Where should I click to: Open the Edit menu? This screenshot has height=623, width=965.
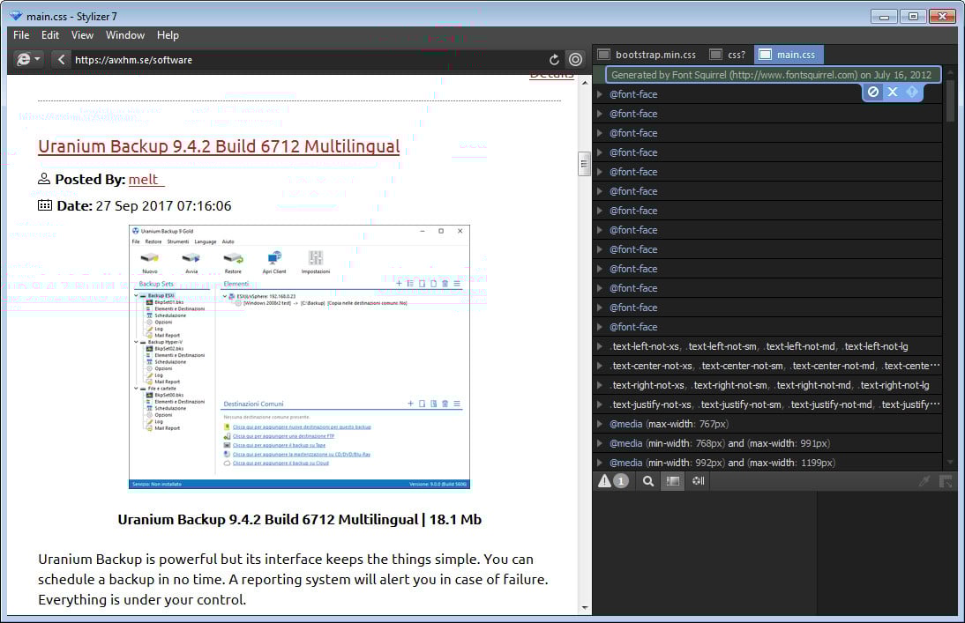50,35
